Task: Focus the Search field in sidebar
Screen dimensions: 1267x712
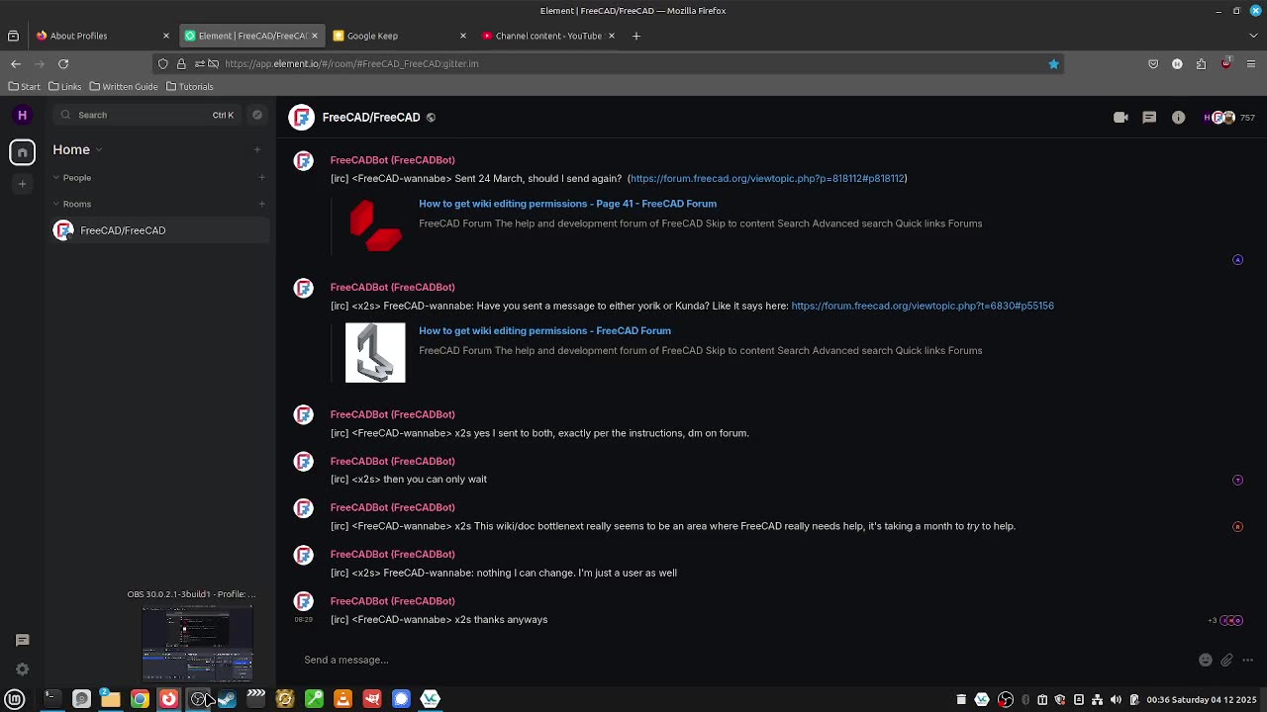Action: 146,115
